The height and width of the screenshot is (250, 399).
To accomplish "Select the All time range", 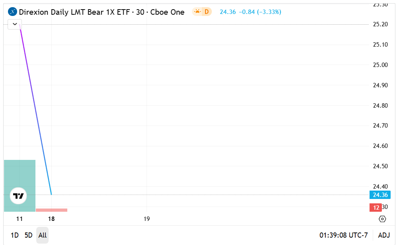I will click(x=43, y=235).
